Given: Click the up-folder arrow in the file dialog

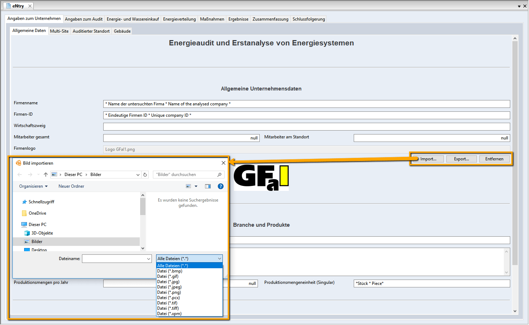Looking at the screenshot, I should [45, 175].
